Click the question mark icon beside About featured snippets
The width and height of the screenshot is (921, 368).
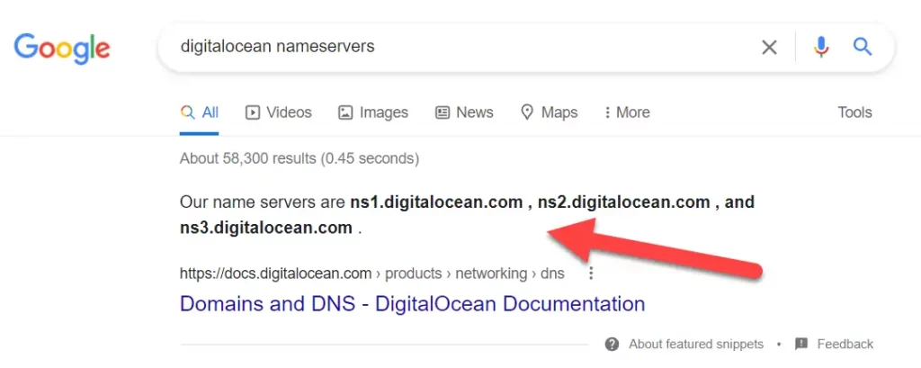click(x=613, y=344)
